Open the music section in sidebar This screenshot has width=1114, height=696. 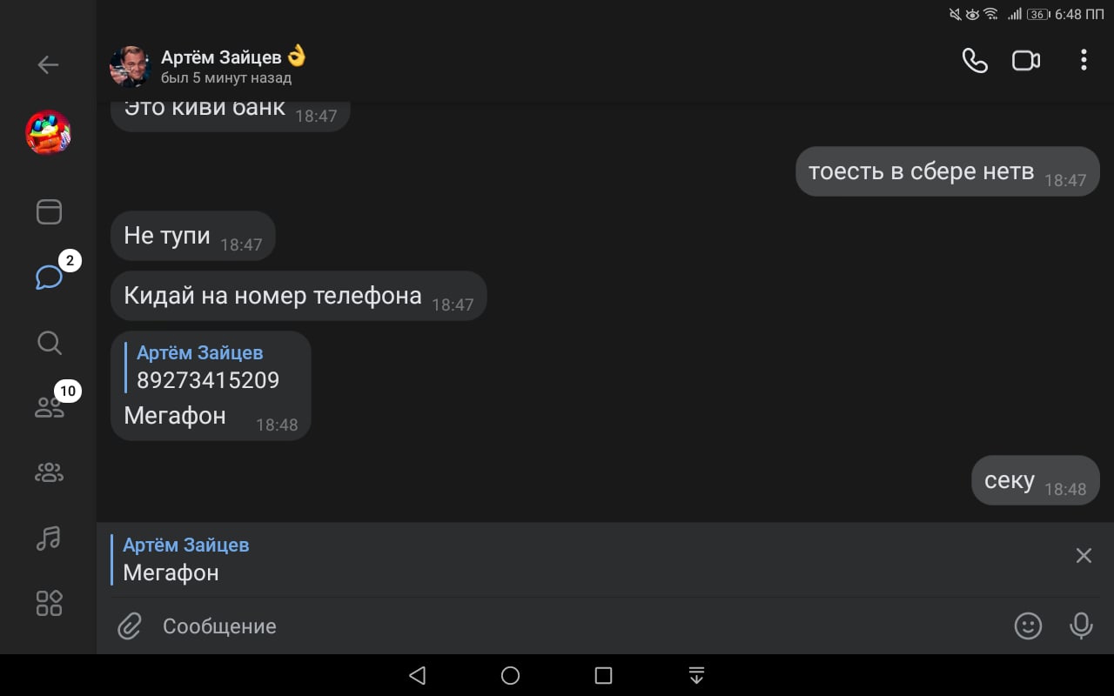pos(49,539)
